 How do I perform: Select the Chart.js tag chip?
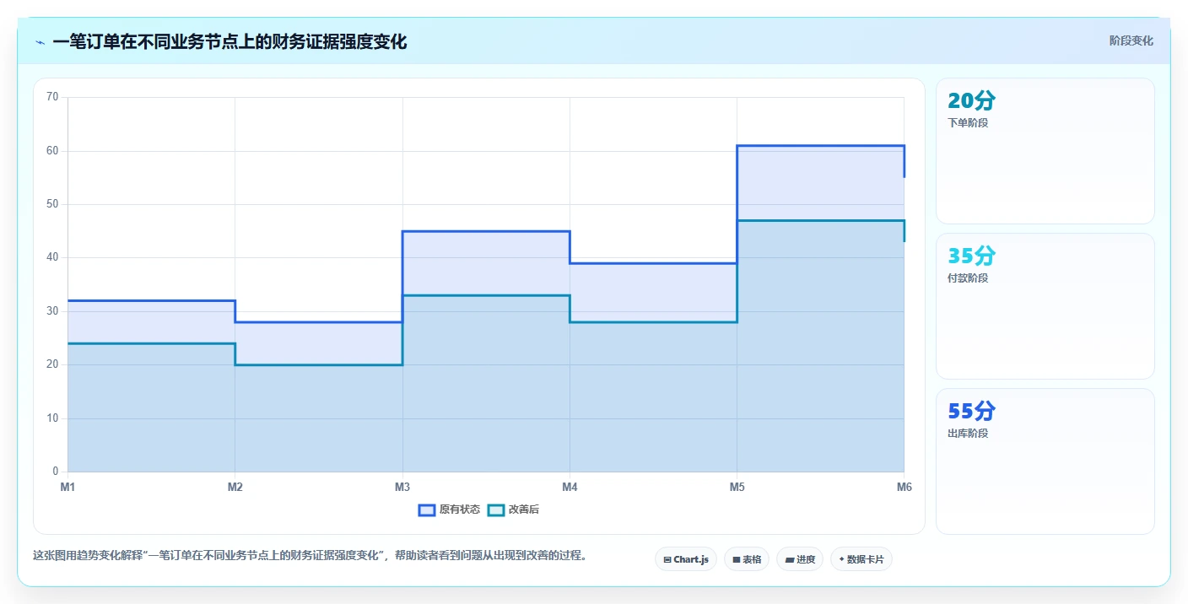[686, 559]
